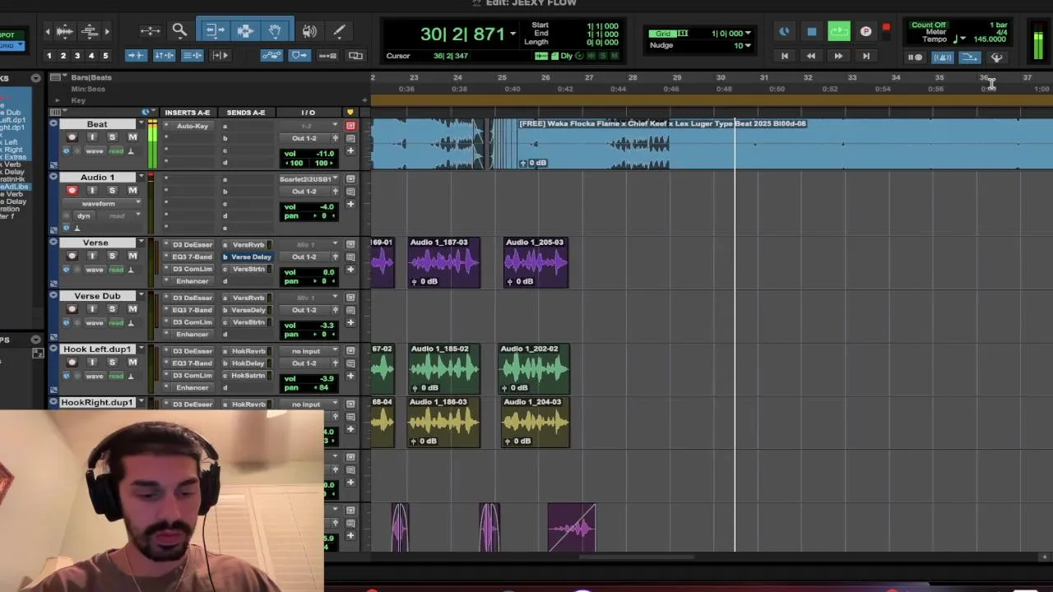Viewport: 1053px width, 592px height.
Task: Open the main counter format dropdown
Action: pyautogui.click(x=513, y=35)
